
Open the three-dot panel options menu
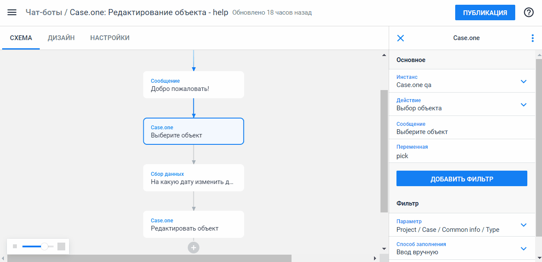coord(532,38)
